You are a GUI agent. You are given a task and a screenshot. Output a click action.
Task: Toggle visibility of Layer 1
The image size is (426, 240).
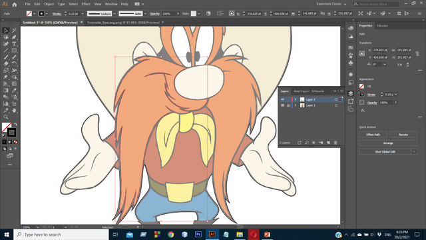click(282, 105)
